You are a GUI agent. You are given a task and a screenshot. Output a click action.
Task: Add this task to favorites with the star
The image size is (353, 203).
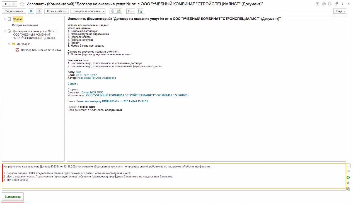pyautogui.click(x=22, y=4)
